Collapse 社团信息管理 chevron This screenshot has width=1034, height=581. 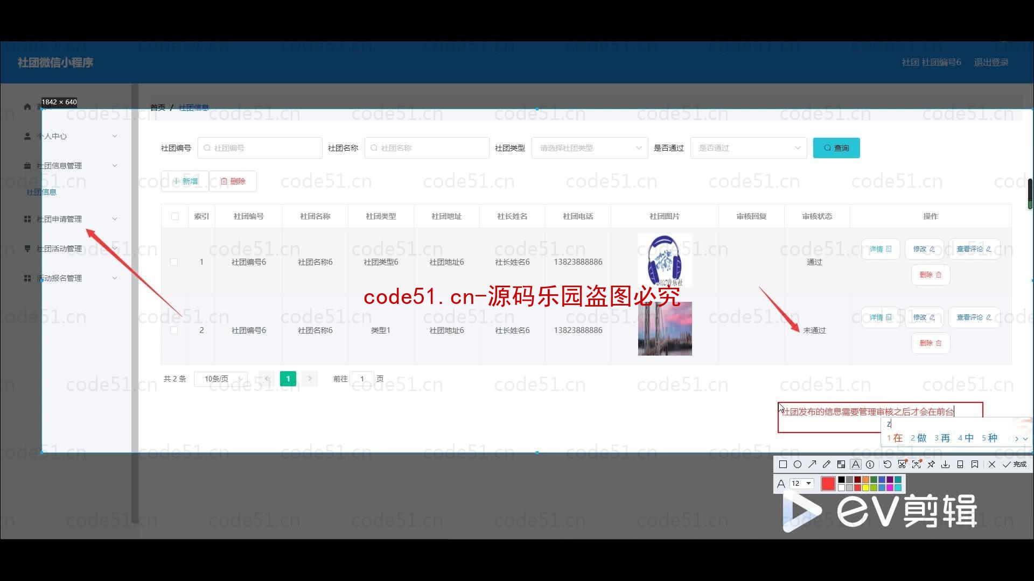pyautogui.click(x=115, y=166)
